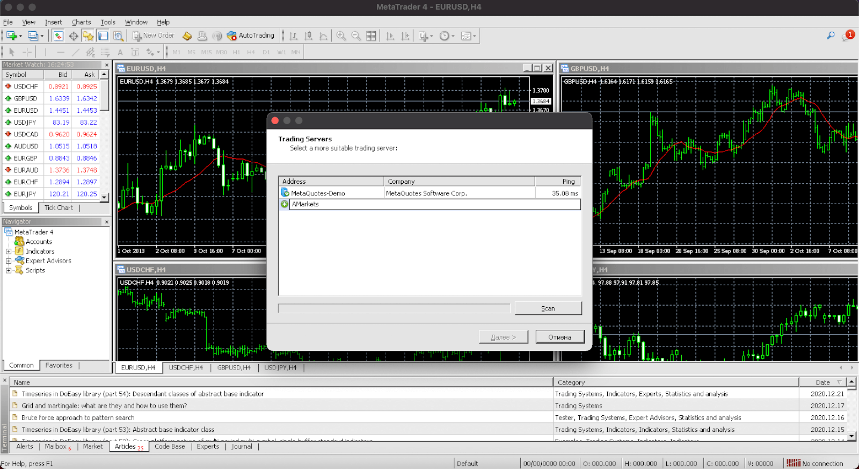Toggle AutoTrading in the toolbar
This screenshot has width=859, height=469.
250,35
